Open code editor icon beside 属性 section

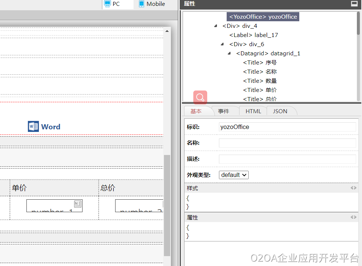pyautogui.click(x=353, y=217)
